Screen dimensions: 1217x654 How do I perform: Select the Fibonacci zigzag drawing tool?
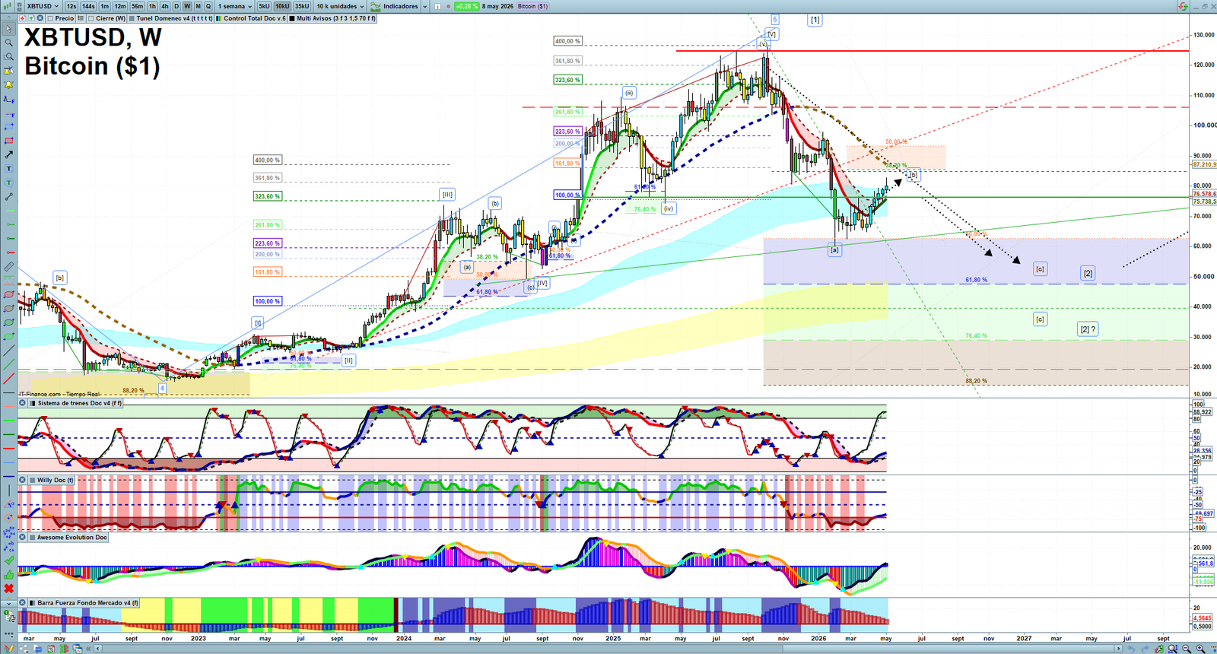click(8, 99)
